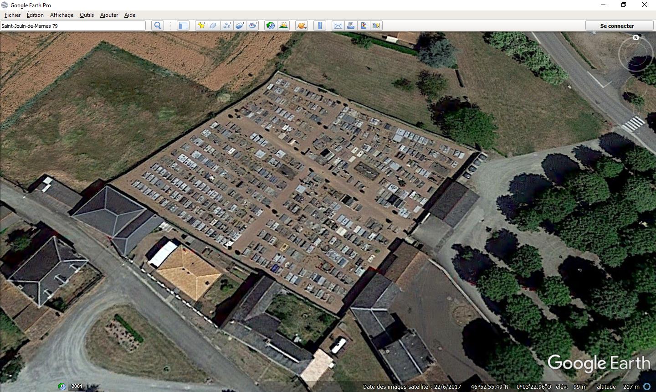Viewport: 656px width, 392px height.
Task: Start the Record a Tour tool
Action: 252,26
